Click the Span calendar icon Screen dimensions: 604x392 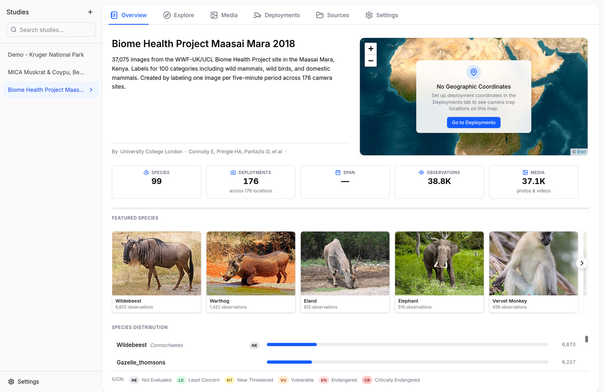338,172
